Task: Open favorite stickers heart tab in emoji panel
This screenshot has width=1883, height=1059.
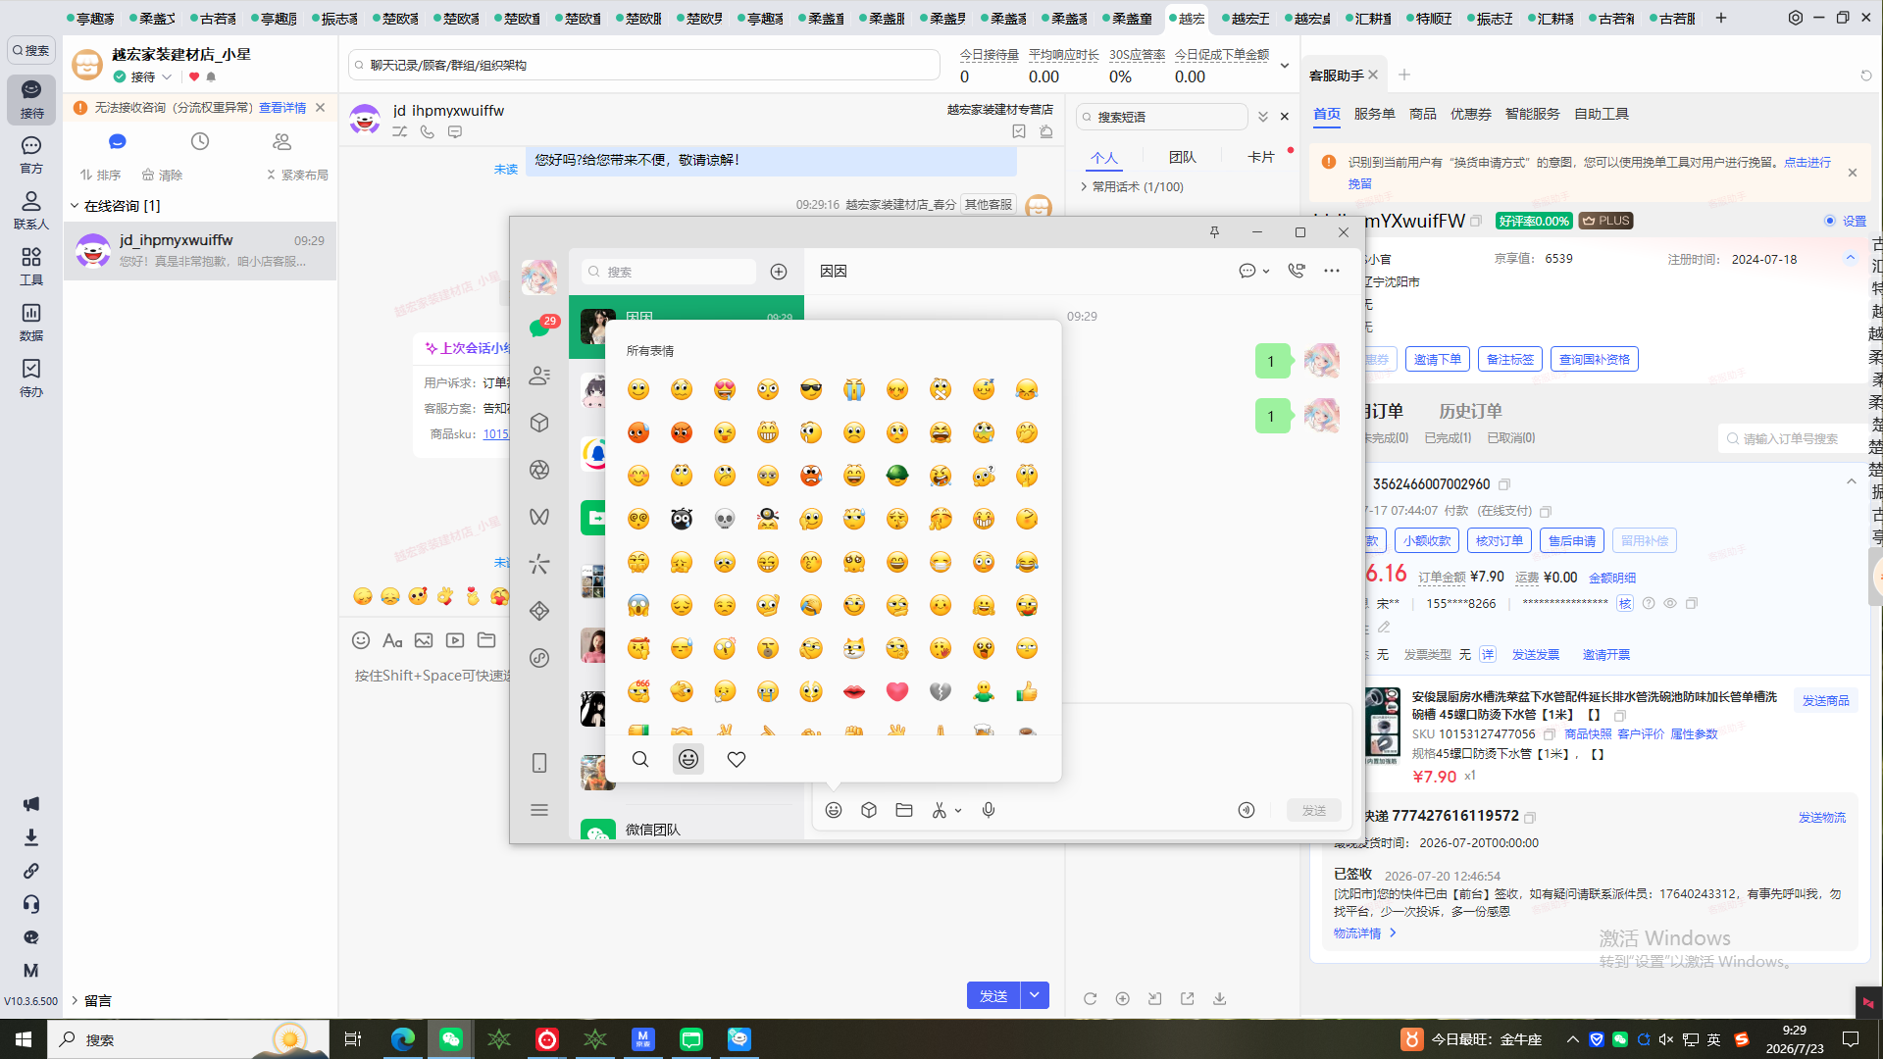Action: (x=737, y=759)
